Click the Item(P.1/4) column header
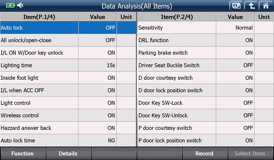Screen dimensions: 274x160 pos(39,17)
